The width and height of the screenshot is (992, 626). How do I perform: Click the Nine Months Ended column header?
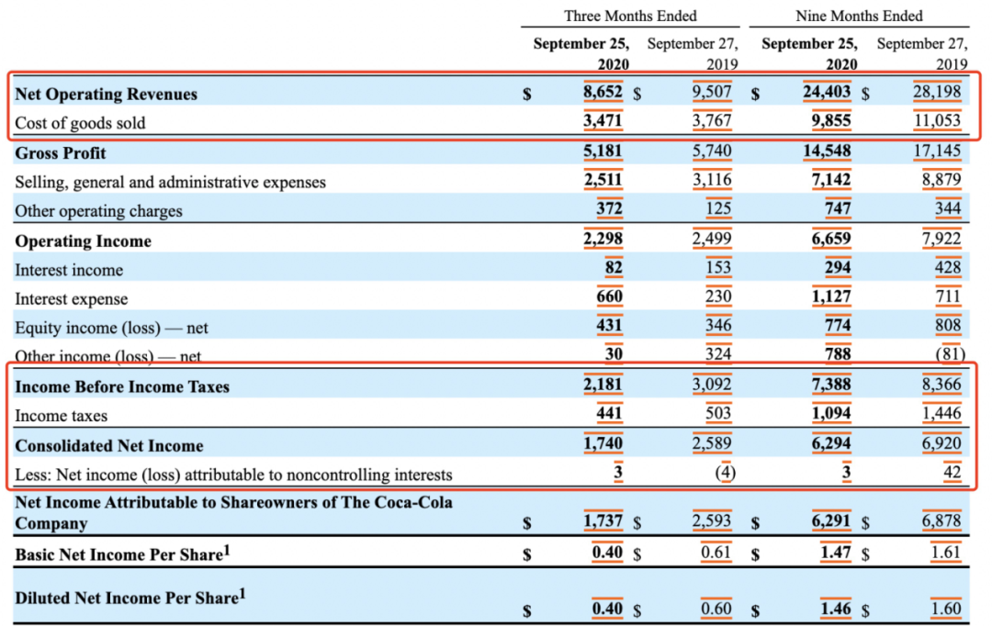[x=859, y=16]
